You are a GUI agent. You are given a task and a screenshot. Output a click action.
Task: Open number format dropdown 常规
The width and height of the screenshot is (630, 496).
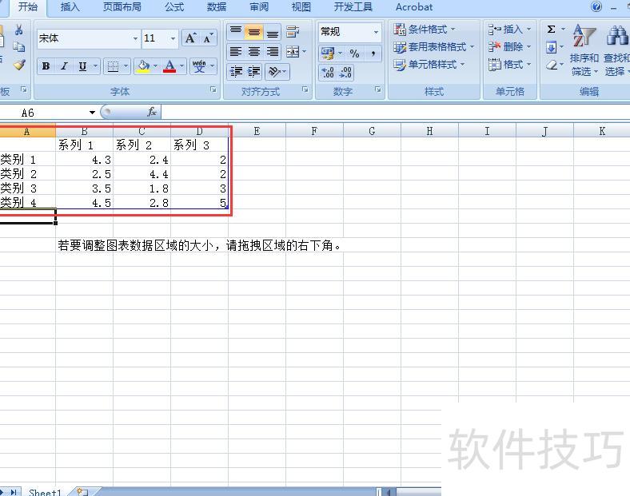376,32
